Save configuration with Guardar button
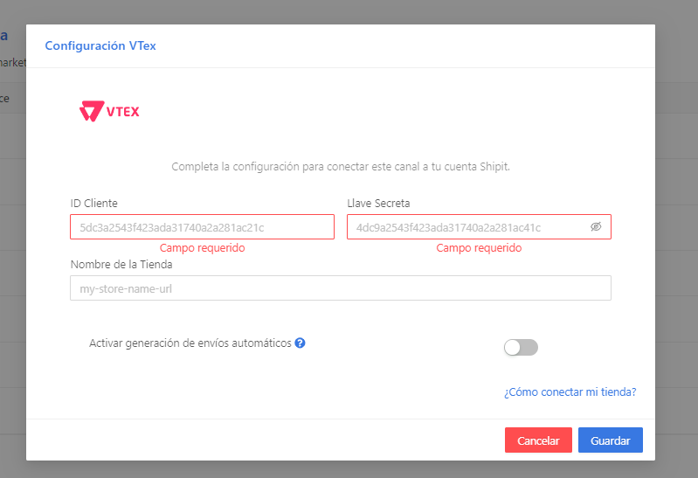Viewport: 698px width, 478px height. 611,440
